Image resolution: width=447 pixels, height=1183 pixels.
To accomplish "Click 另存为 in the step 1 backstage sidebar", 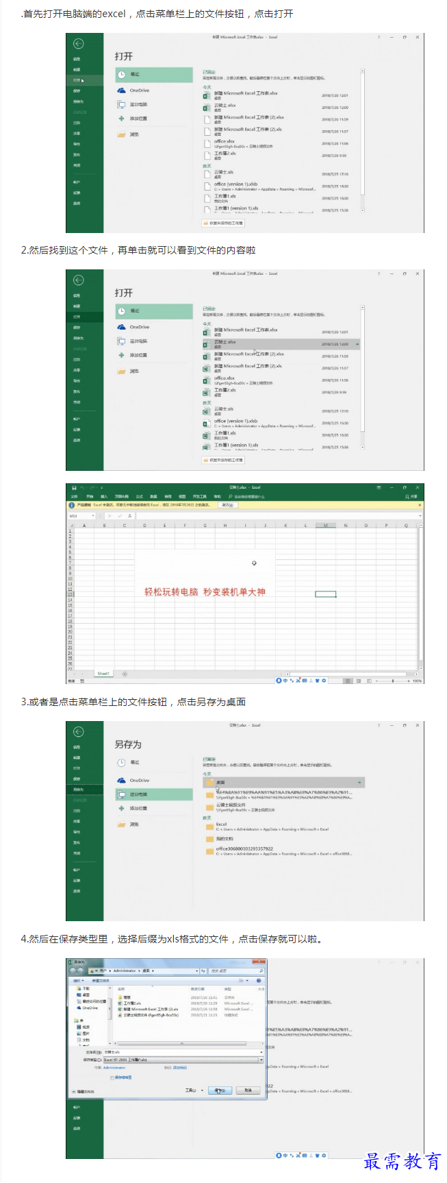I will [x=78, y=101].
